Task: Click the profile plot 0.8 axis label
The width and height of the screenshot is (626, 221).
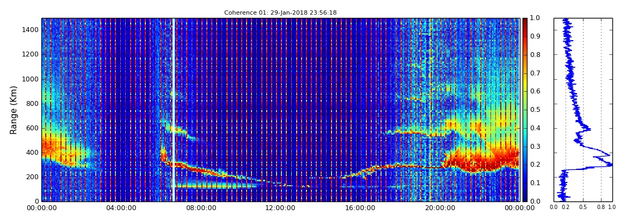Action: [x=602, y=207]
